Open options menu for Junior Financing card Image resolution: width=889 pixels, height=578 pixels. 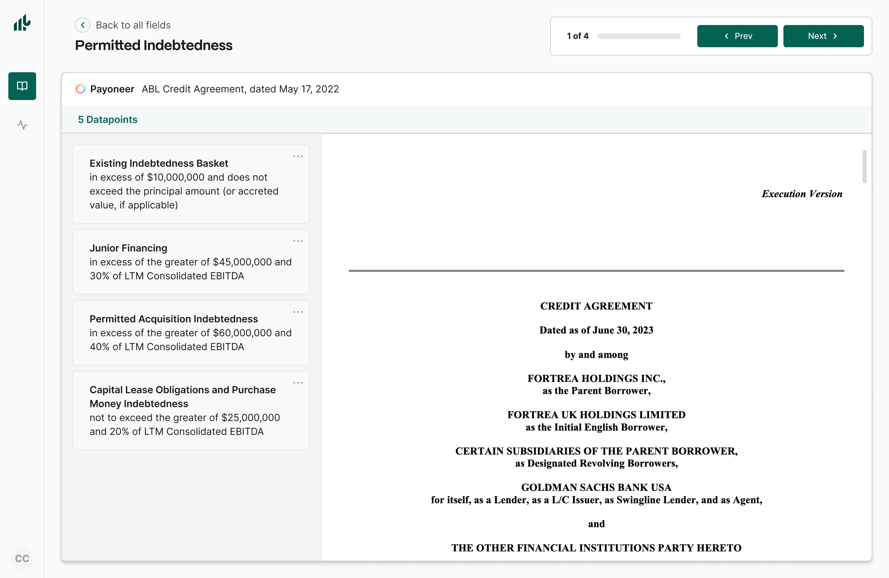[298, 241]
